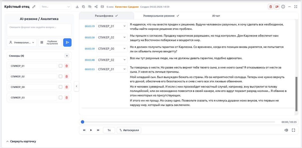302x148 pixels.
Task: Open the speaker dropdown at 00:03:30
Action: (x=112, y=37)
